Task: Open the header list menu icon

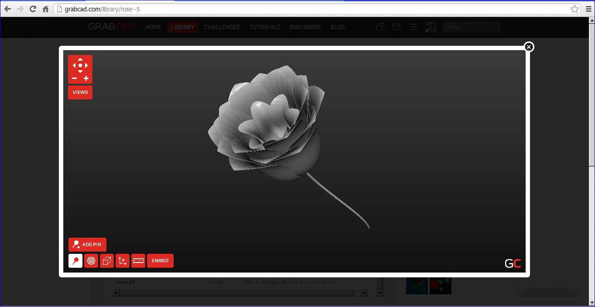Action: (x=414, y=27)
